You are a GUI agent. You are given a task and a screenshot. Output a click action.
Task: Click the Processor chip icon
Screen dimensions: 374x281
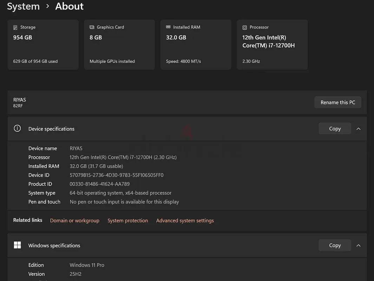pos(244,27)
